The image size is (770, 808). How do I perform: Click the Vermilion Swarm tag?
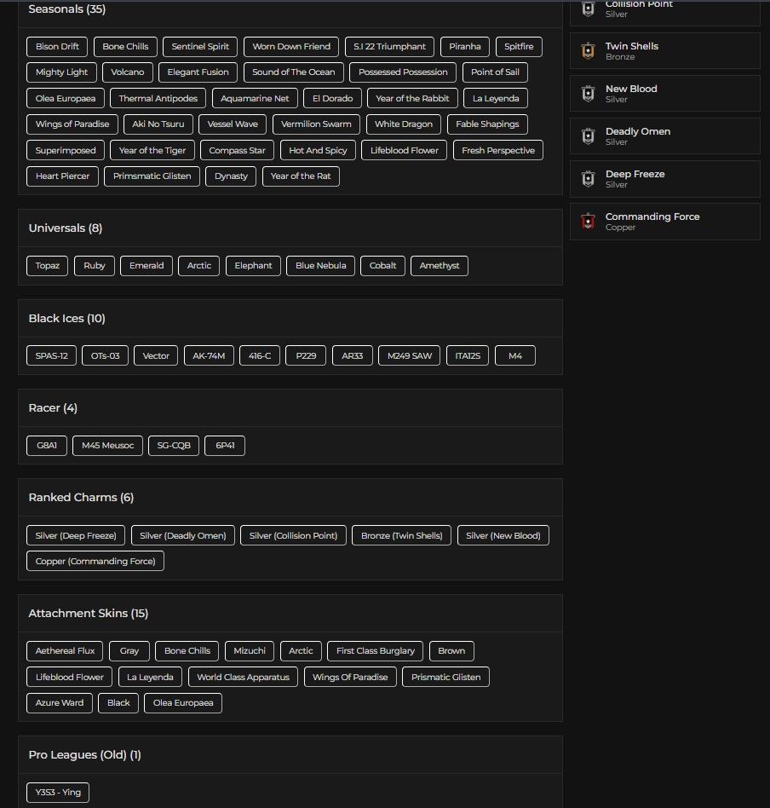click(x=316, y=124)
